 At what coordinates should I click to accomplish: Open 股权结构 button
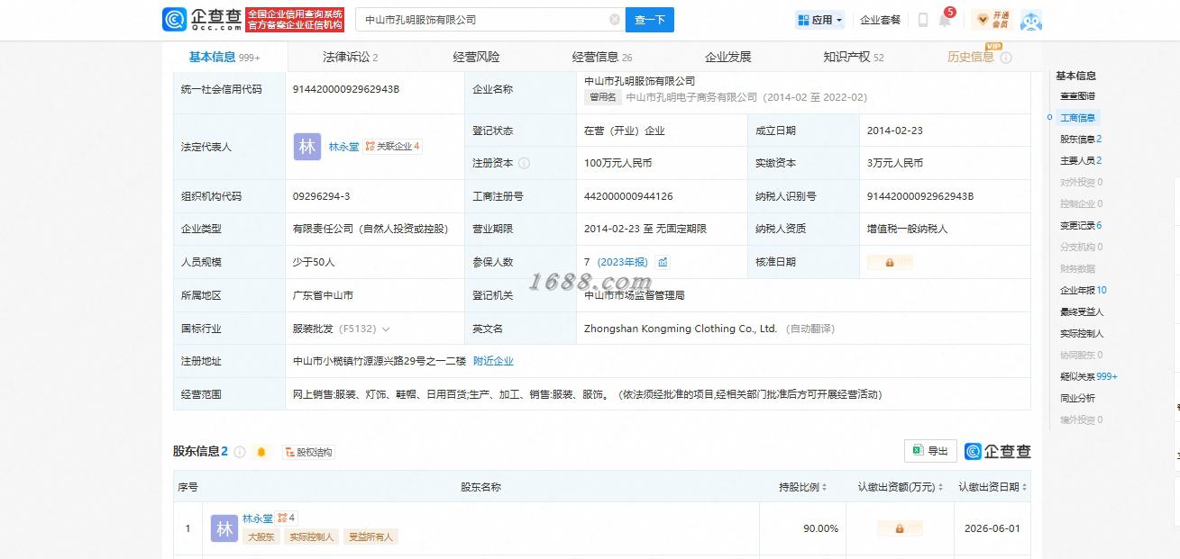coord(308,452)
